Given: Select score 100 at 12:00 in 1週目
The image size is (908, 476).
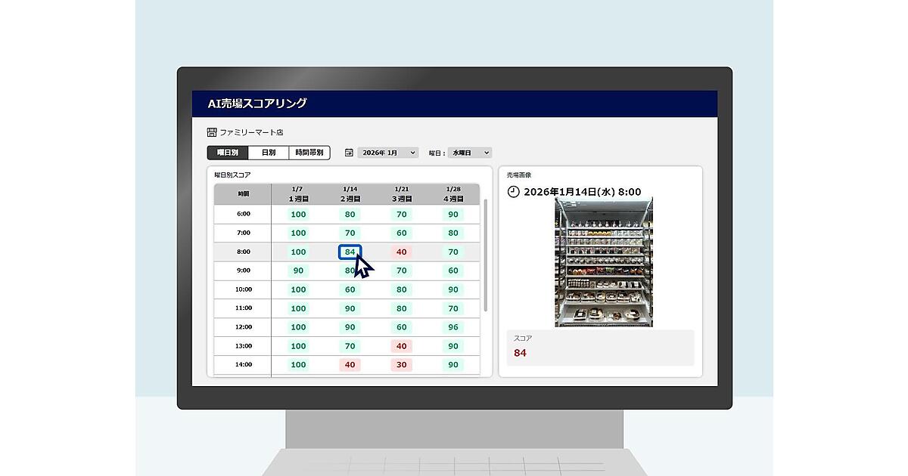Looking at the screenshot, I should coord(298,327).
